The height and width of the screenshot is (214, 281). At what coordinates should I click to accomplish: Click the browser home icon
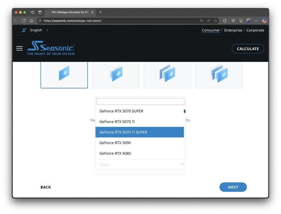32,21
